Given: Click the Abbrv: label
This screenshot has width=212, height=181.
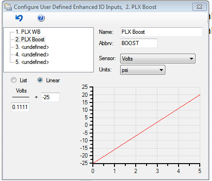Looking at the screenshot, I should click(x=106, y=43).
